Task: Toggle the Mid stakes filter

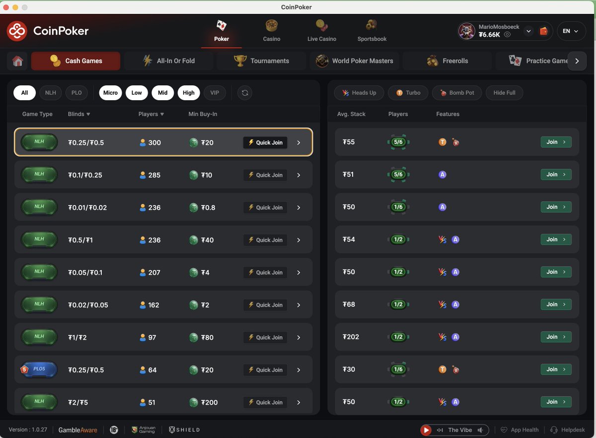Action: click(x=163, y=93)
